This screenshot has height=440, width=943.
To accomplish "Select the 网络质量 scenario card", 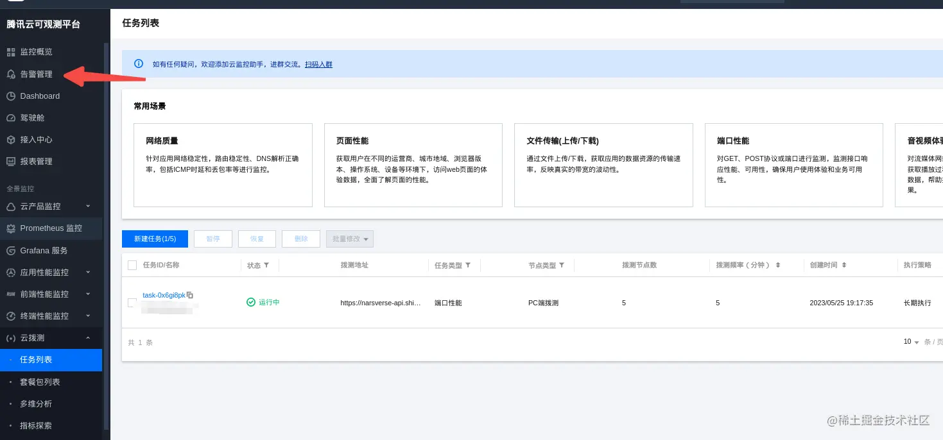I will click(223, 165).
